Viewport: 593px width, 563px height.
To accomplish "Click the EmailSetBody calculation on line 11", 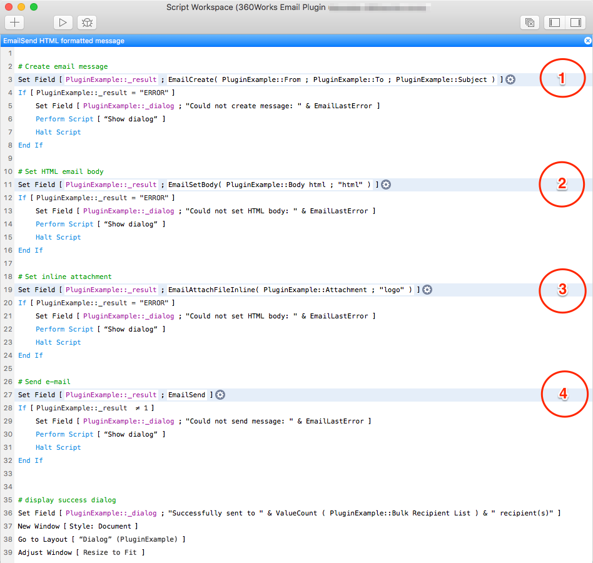I will [x=269, y=185].
